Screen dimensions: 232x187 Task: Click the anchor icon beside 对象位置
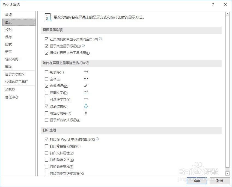(x=86, y=106)
